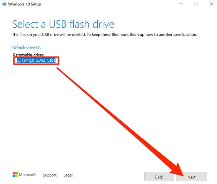Go Back to the previous setup page
The image size is (217, 184).
(x=159, y=177)
